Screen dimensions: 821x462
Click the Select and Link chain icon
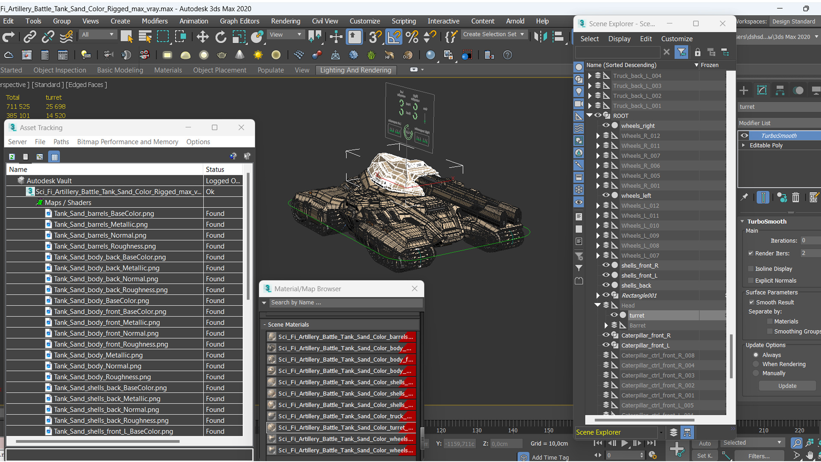pyautogui.click(x=30, y=37)
